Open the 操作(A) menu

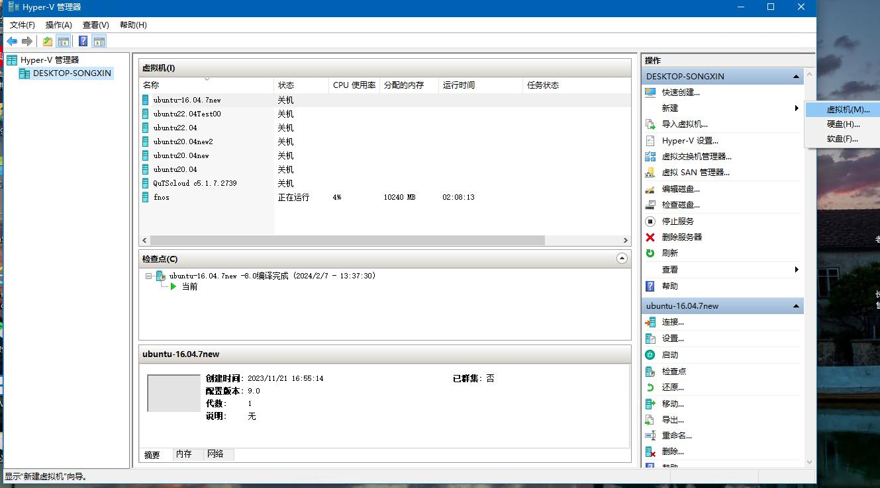(x=59, y=25)
